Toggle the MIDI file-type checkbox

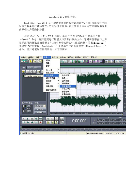(23, 109)
